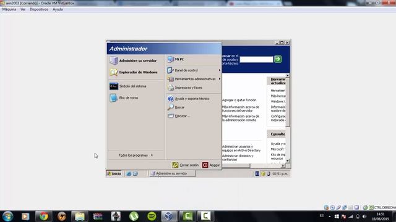Click Cerrar sesión button
Image resolution: width=396 pixels, height=222 pixels.
point(186,165)
